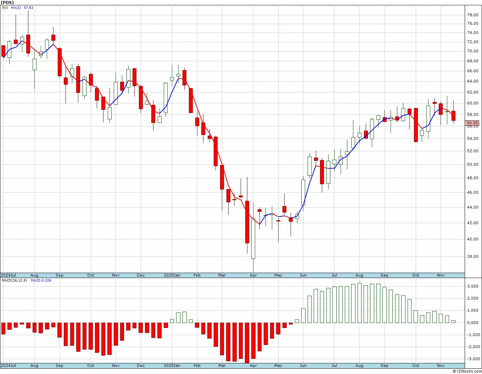
Task: Select the 74.00 price axis label
Action: (473, 33)
